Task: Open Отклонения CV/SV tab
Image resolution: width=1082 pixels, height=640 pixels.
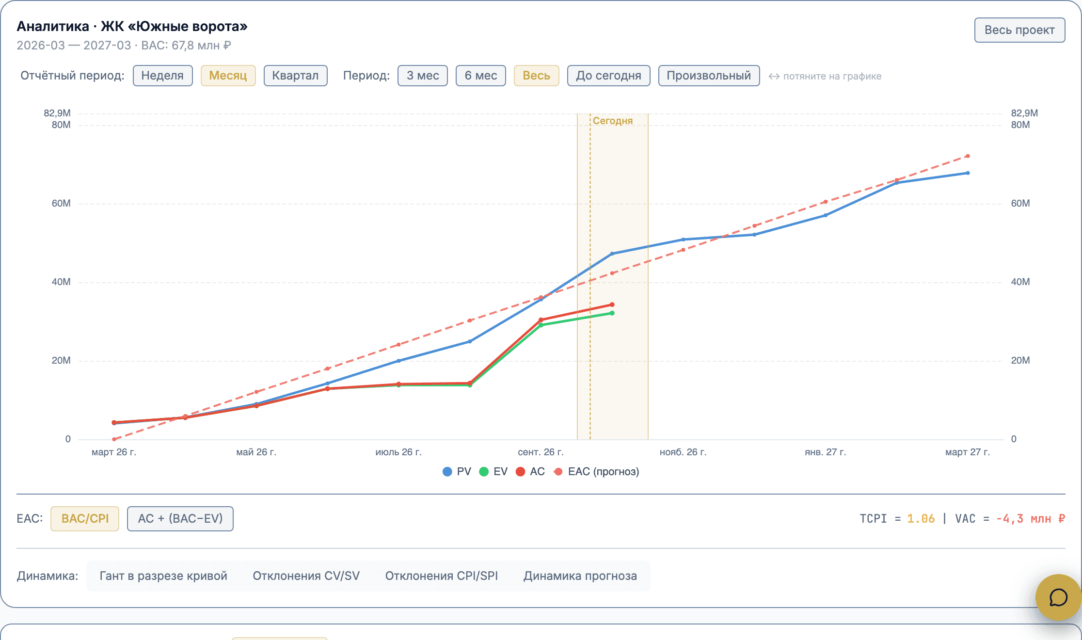Action: (306, 576)
